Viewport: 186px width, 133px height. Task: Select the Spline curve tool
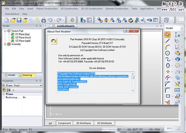[x=167, y=59]
